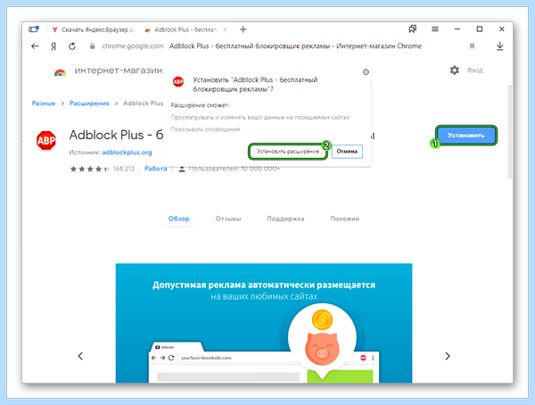The height and width of the screenshot is (405, 535).
Task: Open the adblockplus.org source link
Action: [x=127, y=153]
